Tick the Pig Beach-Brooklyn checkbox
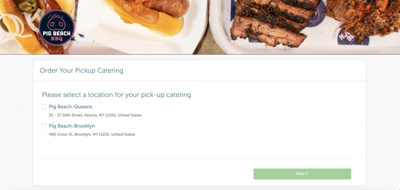 (x=44, y=126)
